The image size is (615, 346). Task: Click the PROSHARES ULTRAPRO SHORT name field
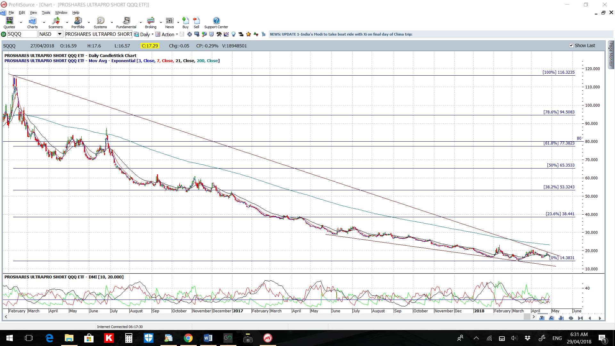99,34
